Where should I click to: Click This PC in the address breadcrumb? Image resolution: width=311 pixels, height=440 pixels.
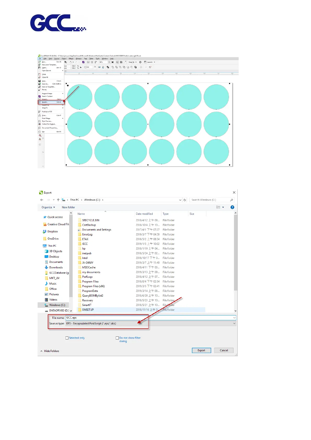point(74,200)
